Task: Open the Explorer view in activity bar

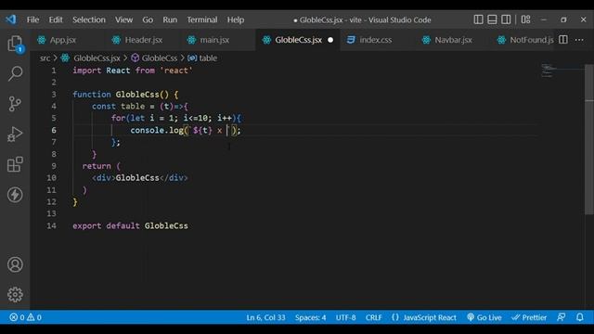Action: (15, 44)
